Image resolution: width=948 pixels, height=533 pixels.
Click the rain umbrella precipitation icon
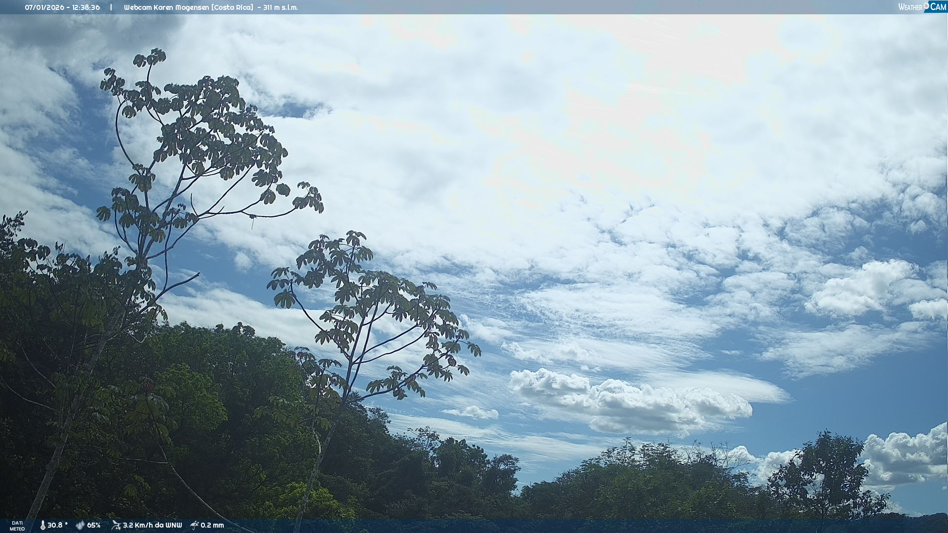(x=195, y=525)
